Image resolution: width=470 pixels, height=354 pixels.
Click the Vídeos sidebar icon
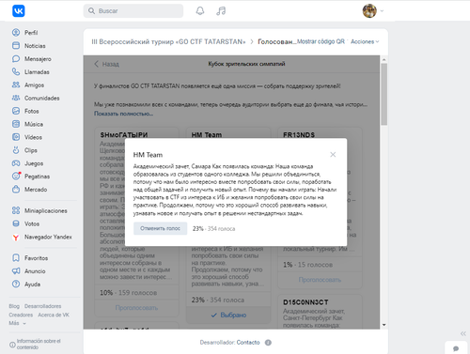16,137
